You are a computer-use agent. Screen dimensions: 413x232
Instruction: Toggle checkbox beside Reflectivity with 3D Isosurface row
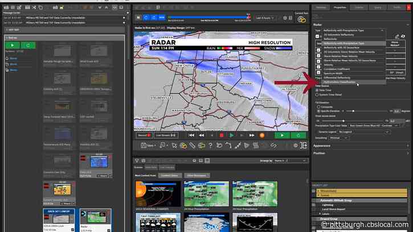(x=318, y=49)
